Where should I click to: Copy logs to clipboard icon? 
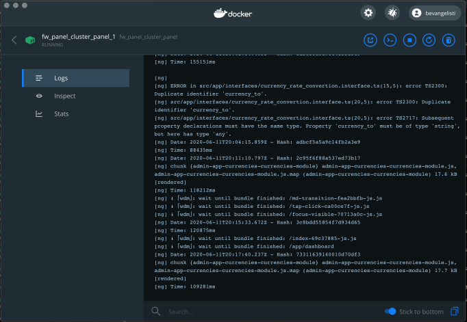click(x=455, y=311)
